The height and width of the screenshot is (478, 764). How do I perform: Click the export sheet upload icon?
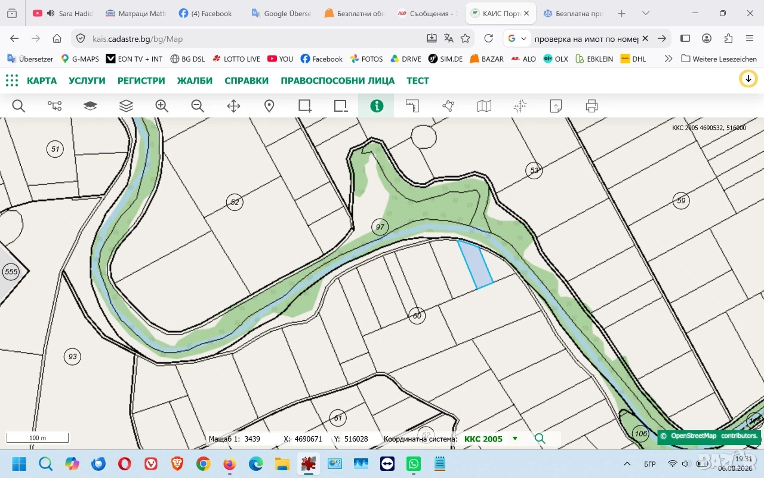click(556, 106)
